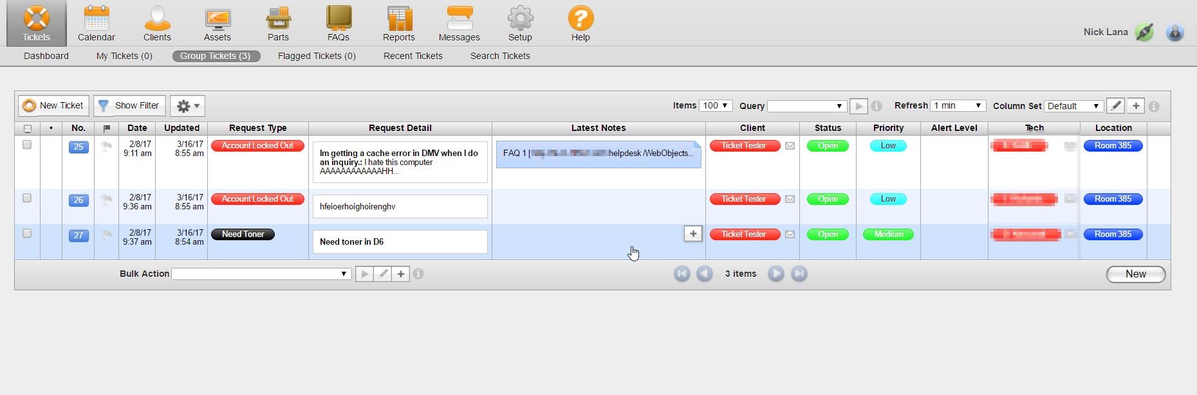
Task: Open the Bulk Action dropdown
Action: coord(262,274)
